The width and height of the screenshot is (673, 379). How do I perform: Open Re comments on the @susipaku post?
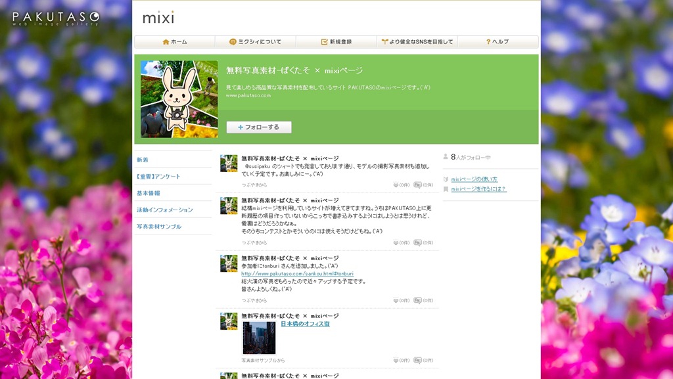click(x=417, y=185)
